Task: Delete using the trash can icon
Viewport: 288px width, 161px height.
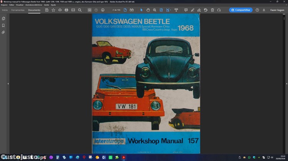Action: point(212,10)
